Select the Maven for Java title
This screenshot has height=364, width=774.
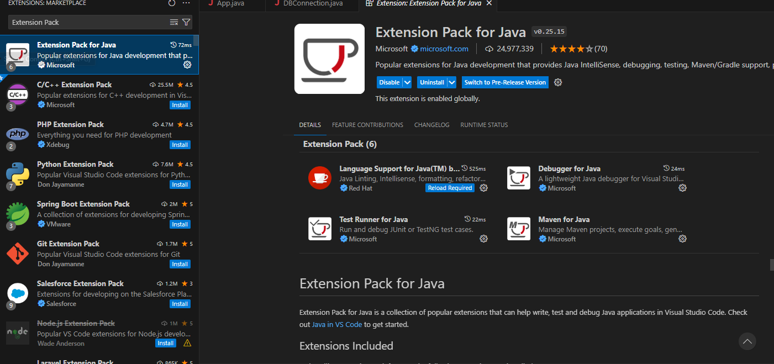click(x=564, y=219)
